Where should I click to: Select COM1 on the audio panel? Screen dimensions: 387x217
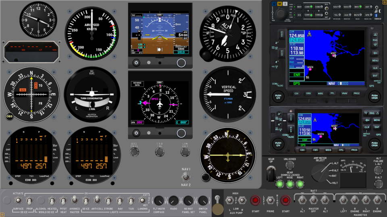(x=308, y=7)
